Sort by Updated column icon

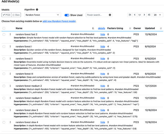[161, 28]
